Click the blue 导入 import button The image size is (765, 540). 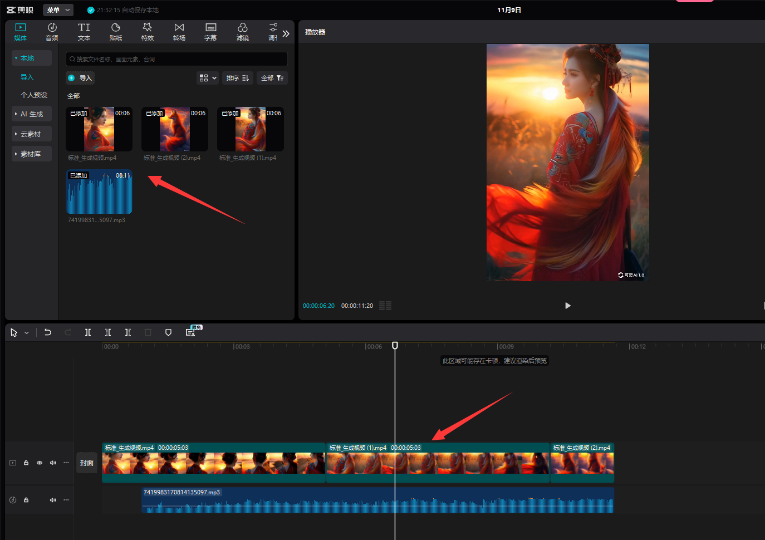(80, 78)
